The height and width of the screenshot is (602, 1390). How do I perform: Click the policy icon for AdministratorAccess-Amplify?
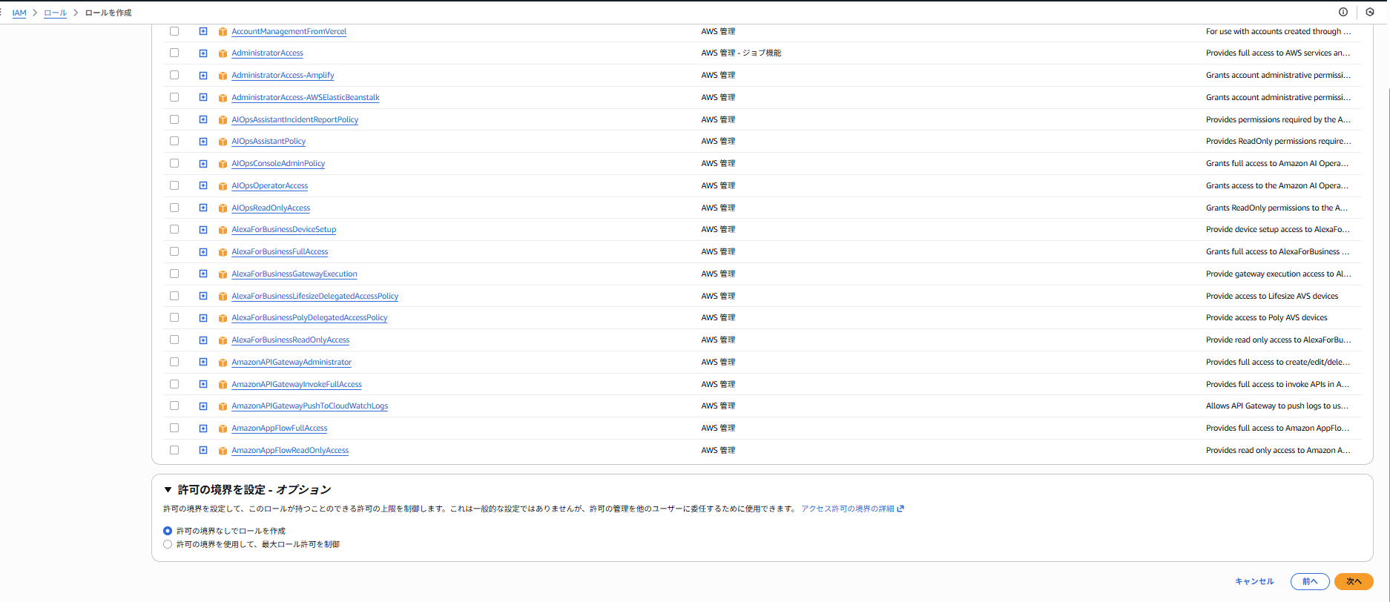click(x=223, y=76)
